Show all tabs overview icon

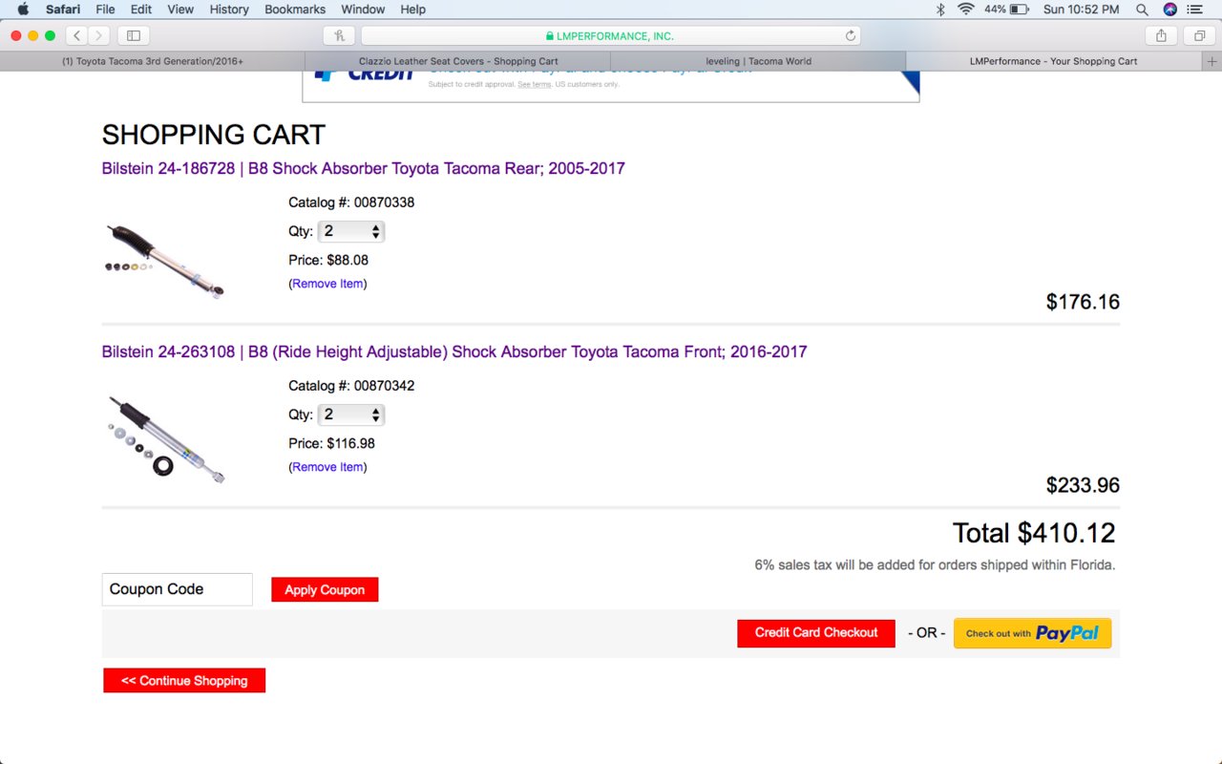click(x=1198, y=35)
